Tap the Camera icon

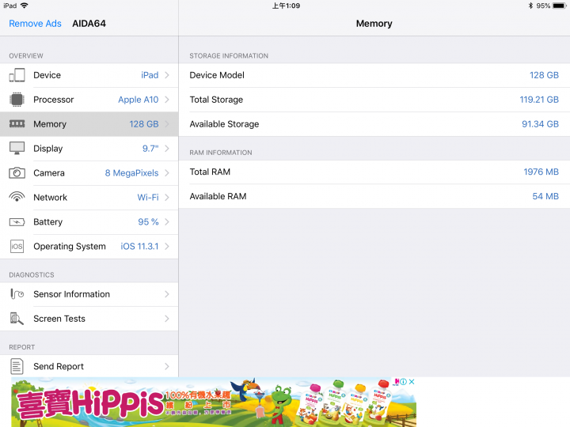point(17,173)
